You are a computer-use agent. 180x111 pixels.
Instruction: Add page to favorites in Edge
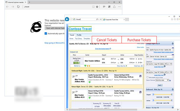click(x=97, y=7)
